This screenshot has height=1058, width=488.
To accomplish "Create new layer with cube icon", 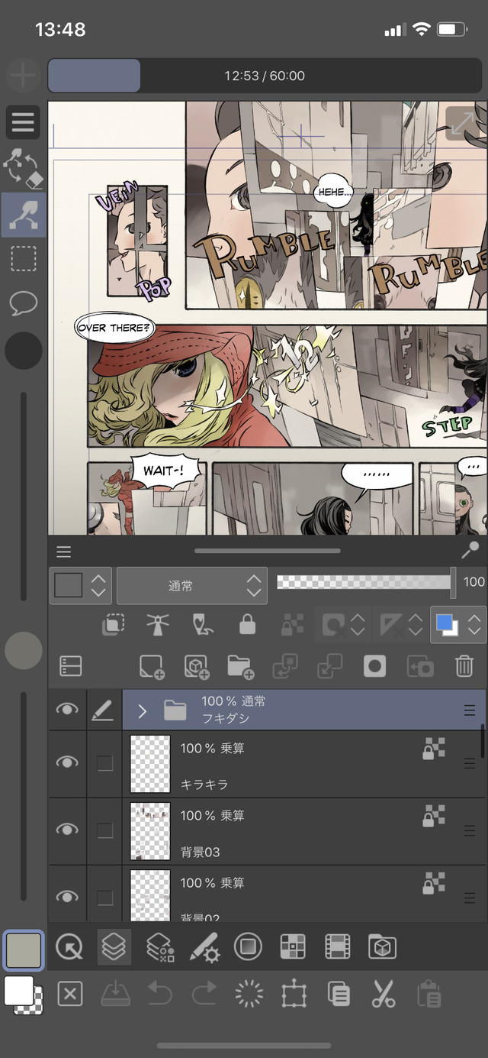I will [x=196, y=666].
